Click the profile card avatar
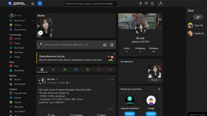207x116 pixels. coord(140,29)
